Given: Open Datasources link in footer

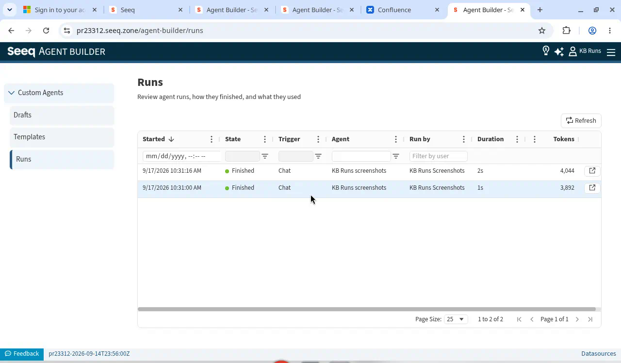Looking at the screenshot, I should pyautogui.click(x=599, y=354).
